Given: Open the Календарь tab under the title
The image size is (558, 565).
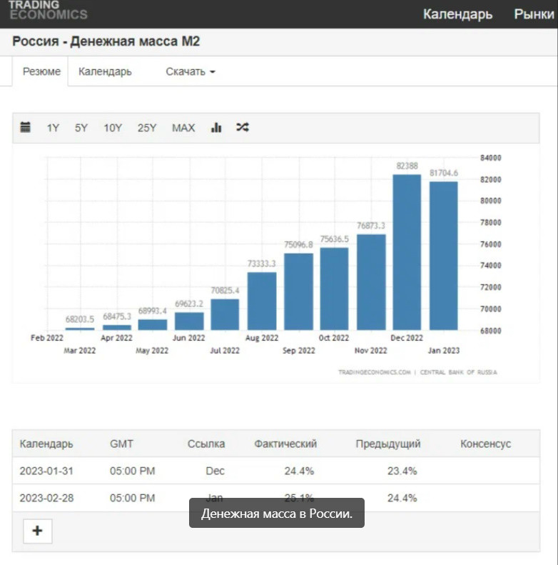Looking at the screenshot, I should click(x=105, y=71).
